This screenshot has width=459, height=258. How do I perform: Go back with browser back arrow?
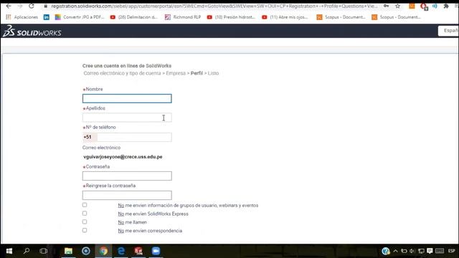point(9,6)
